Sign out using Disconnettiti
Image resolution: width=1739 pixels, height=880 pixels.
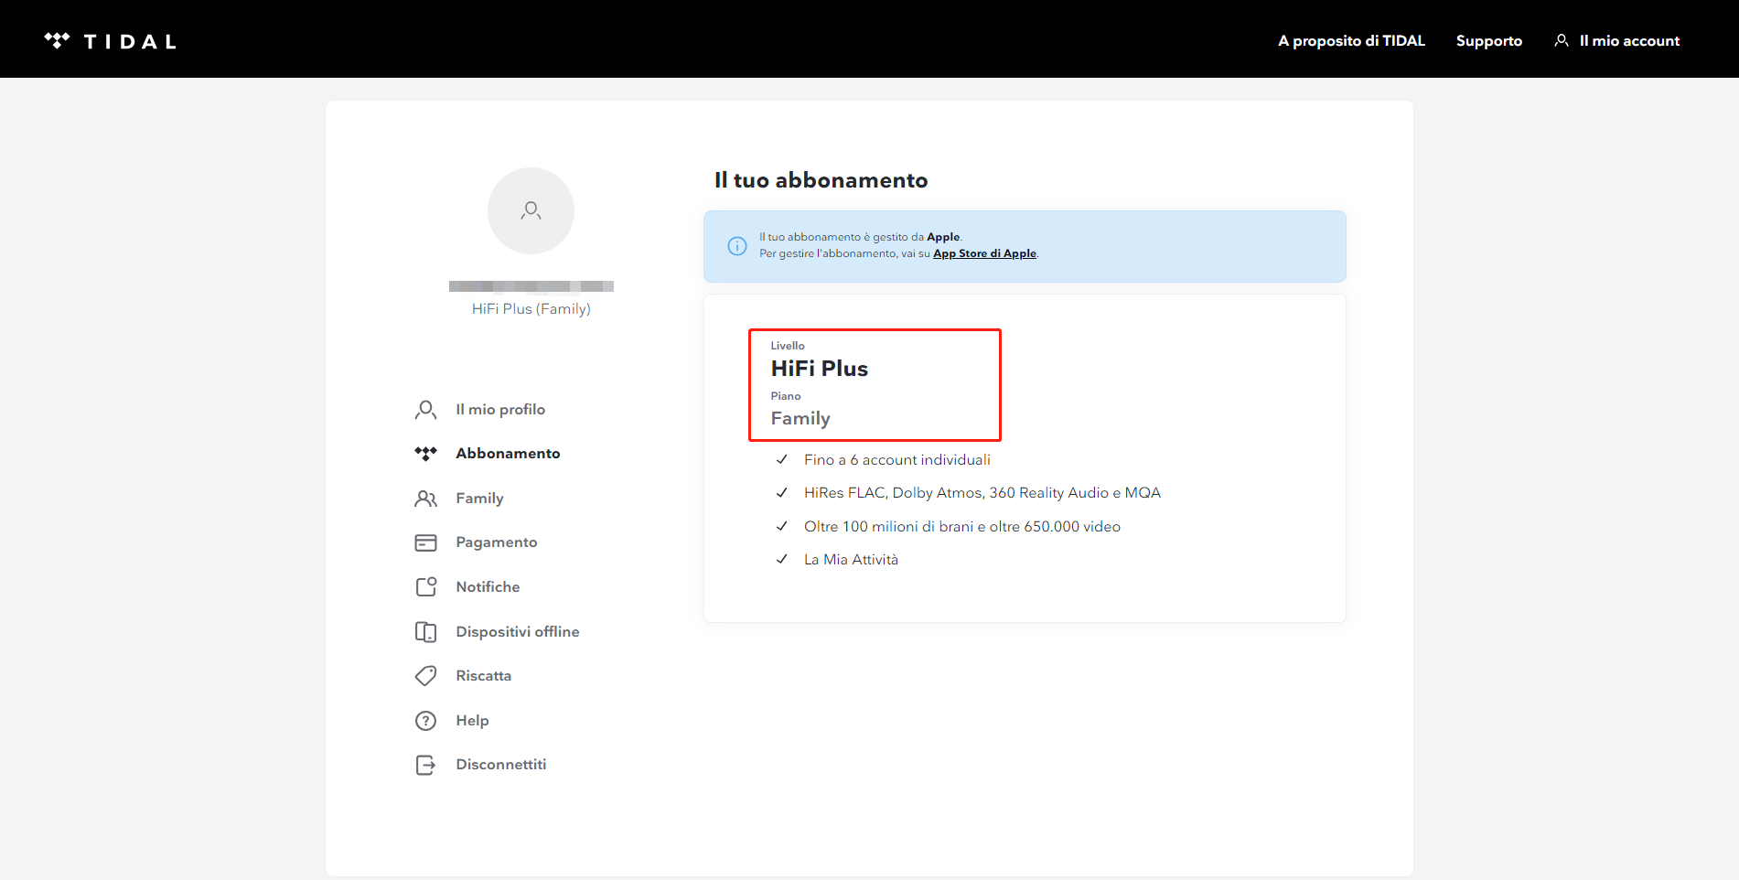coord(501,765)
